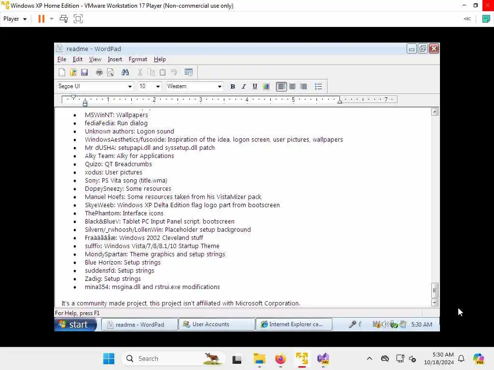
Task: Switch to Internet Explorer taskbar button
Action: [x=294, y=324]
